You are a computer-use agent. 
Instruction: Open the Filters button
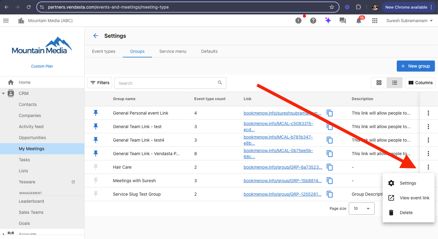(100, 83)
